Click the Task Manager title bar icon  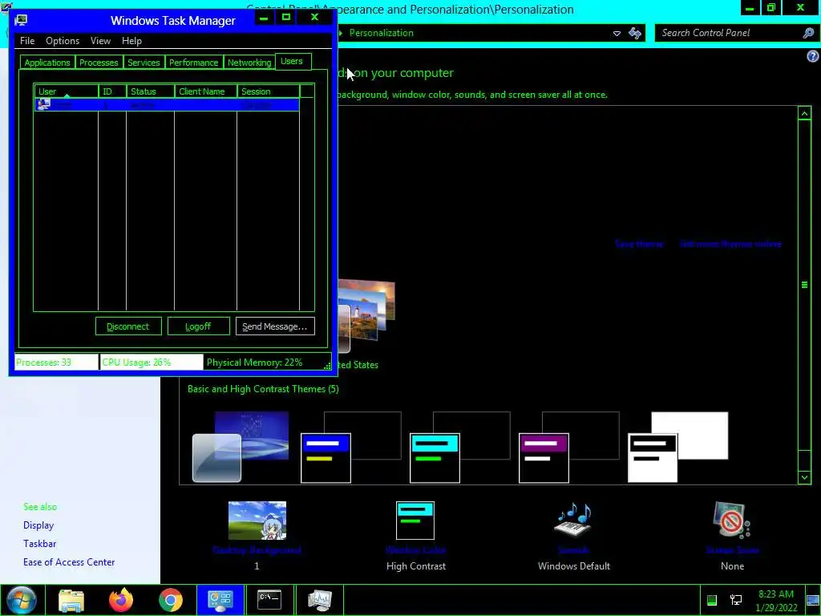point(21,20)
